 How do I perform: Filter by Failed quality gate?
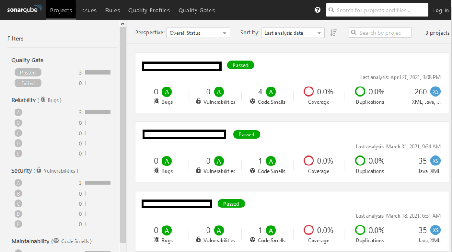[x=28, y=83]
